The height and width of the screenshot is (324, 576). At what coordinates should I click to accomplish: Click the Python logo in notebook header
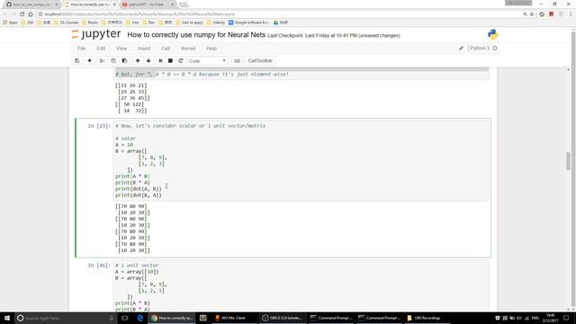pos(492,34)
